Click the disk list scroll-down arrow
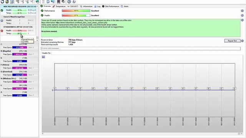Viewport: 246px width, 138px height. coord(37,40)
